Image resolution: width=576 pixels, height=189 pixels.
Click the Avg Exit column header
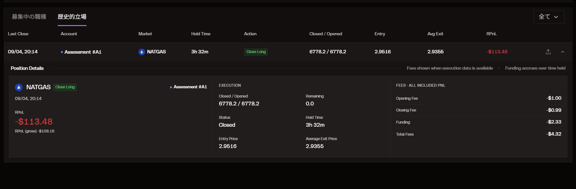(x=435, y=34)
